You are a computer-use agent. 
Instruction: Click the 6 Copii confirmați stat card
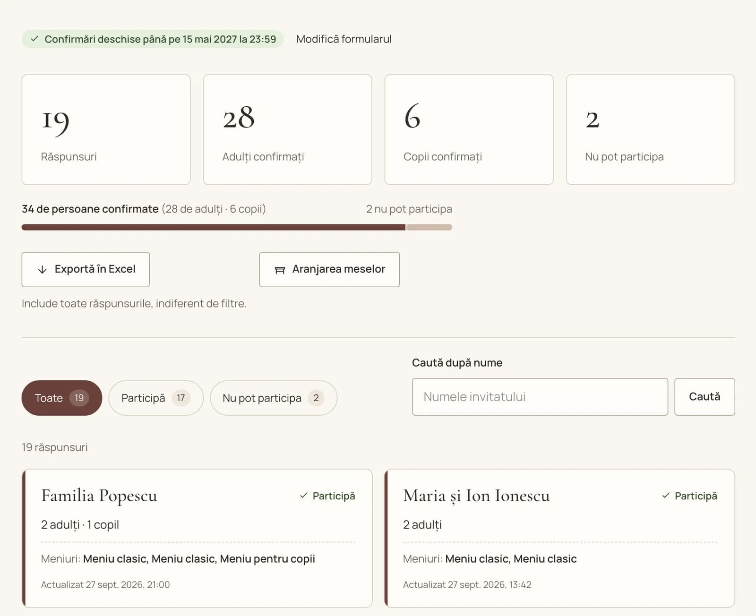pos(469,129)
